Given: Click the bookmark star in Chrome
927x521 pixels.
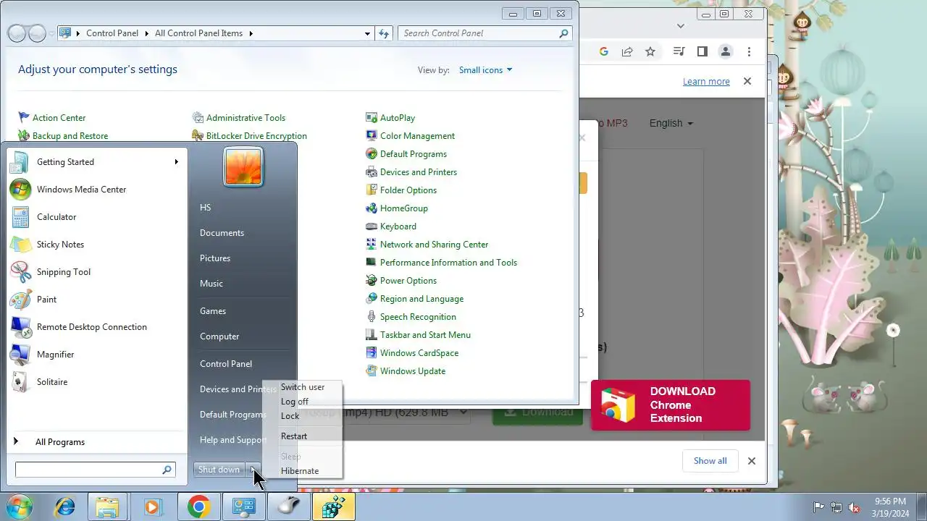Looking at the screenshot, I should [650, 51].
